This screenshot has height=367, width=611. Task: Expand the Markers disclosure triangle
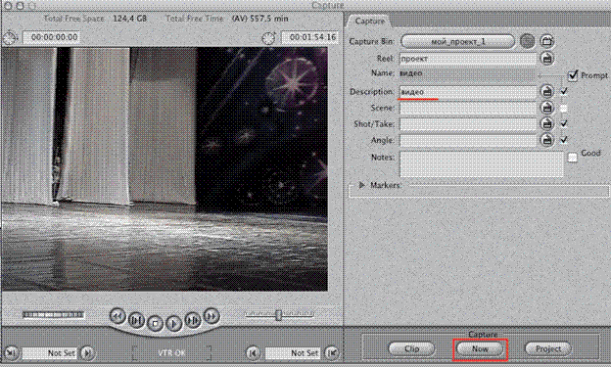coord(361,185)
